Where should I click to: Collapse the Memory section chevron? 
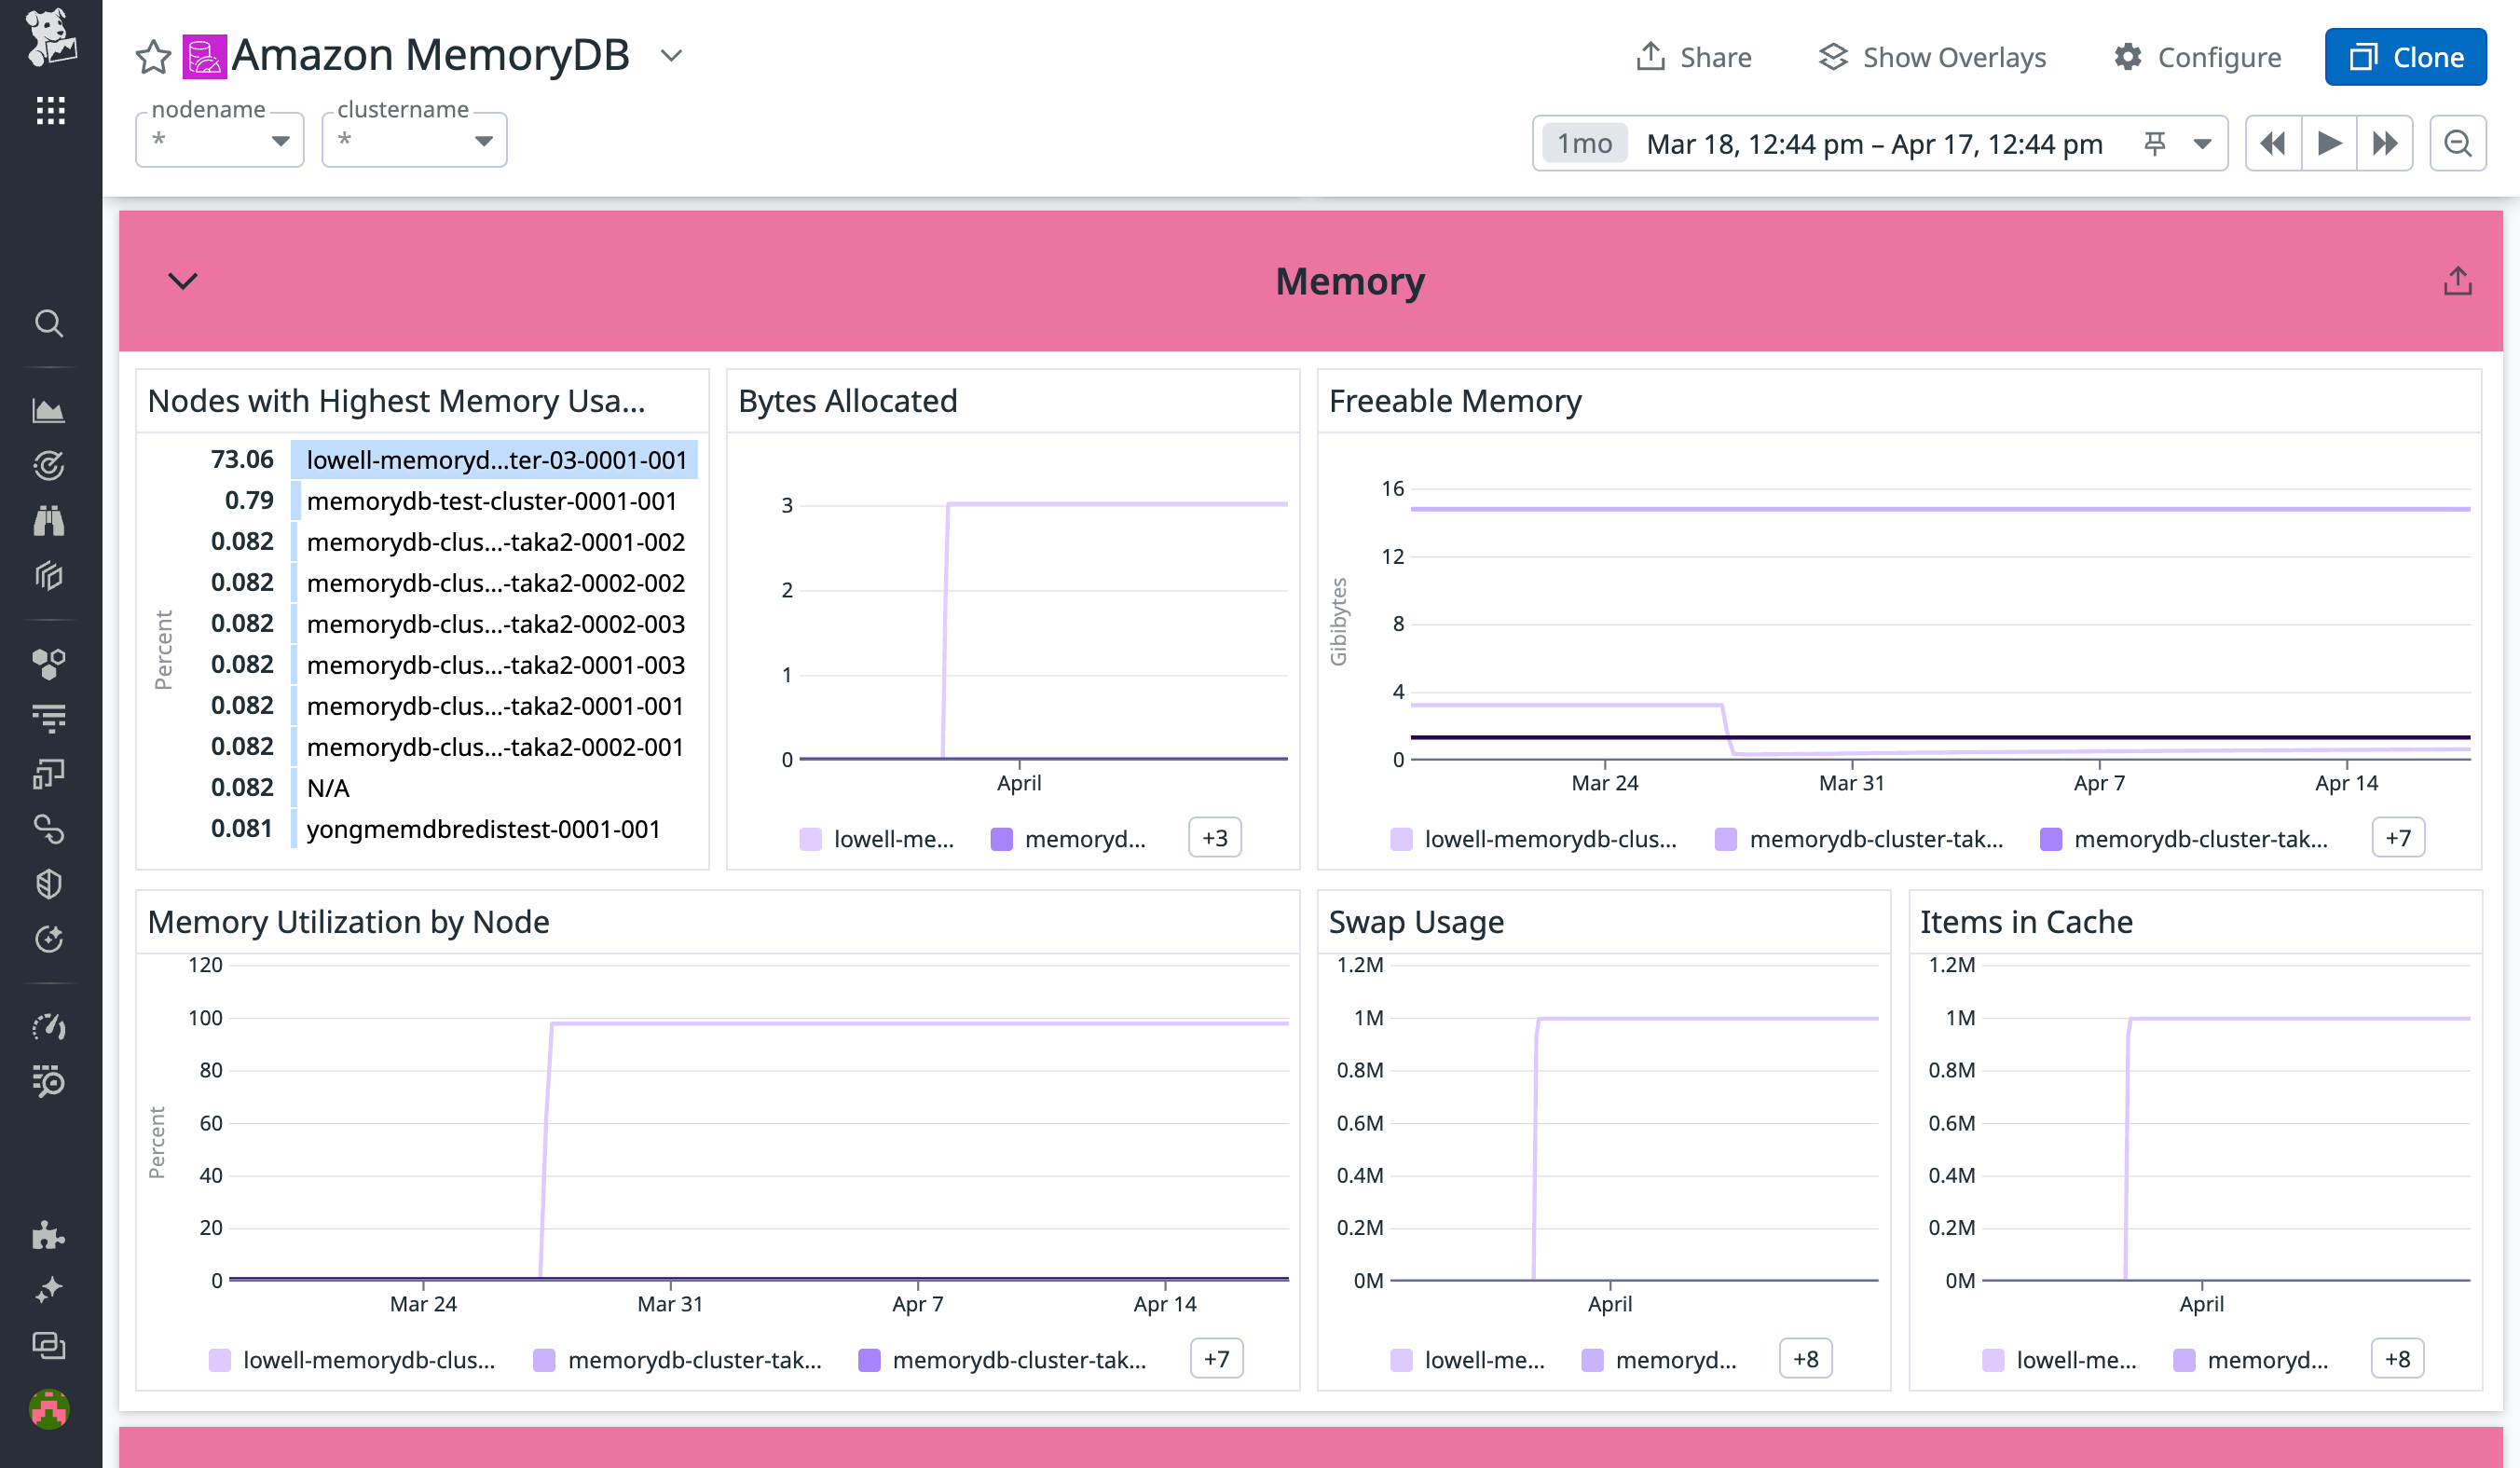point(183,281)
